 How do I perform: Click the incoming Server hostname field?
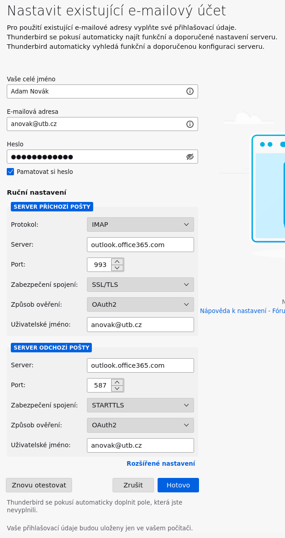point(140,245)
